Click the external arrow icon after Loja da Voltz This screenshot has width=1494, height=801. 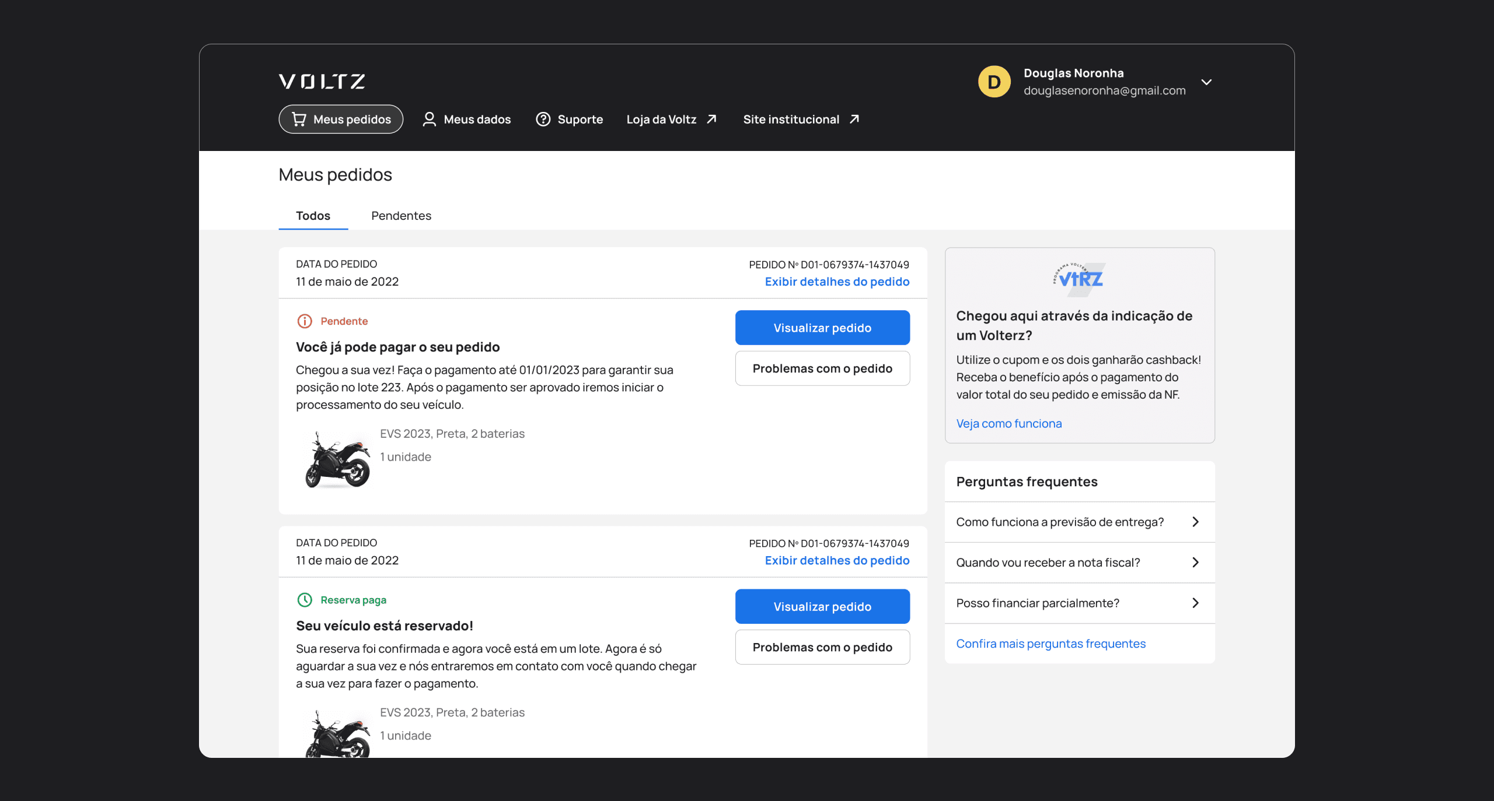pyautogui.click(x=711, y=120)
